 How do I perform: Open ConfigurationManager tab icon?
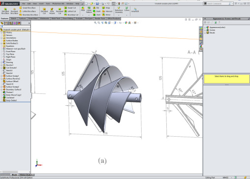click(10, 23)
